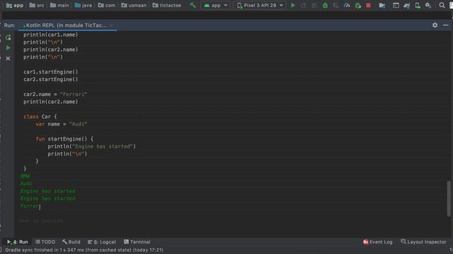This screenshot has width=453, height=254.
Task: Click the vertical scrollbar thumb in REPL
Action: click(449, 198)
